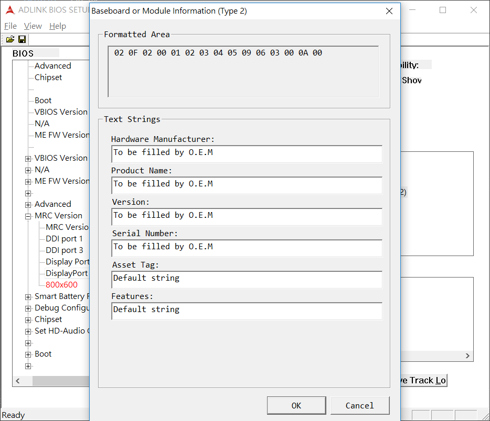490x421 pixels.
Task: Click the Hardware Manufacturer text field
Action: (x=247, y=154)
